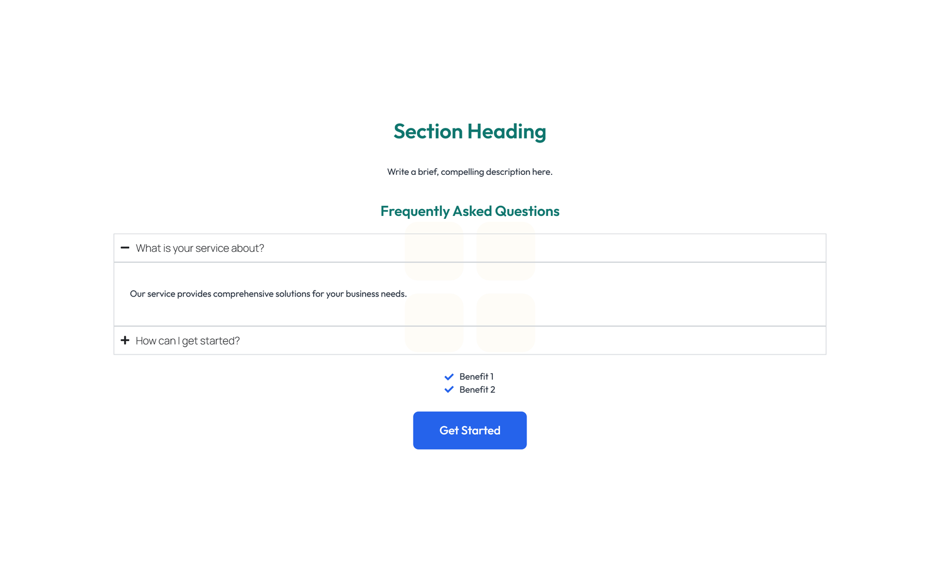This screenshot has height=574, width=940.
Task: Click the bottom-left decorative rounded square
Action: click(434, 322)
